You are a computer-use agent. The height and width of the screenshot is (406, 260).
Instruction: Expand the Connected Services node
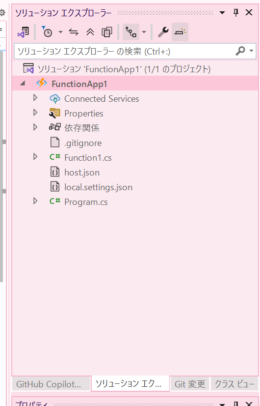[35, 98]
